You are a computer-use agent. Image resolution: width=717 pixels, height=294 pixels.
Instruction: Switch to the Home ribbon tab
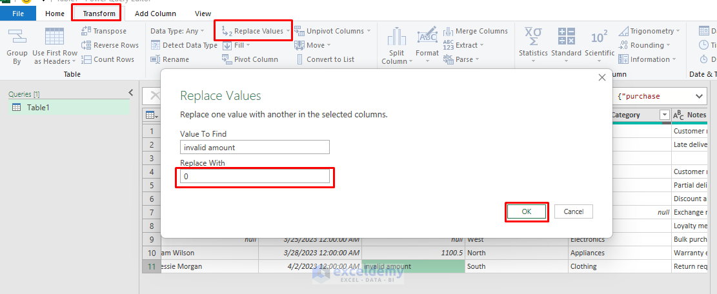click(x=55, y=14)
